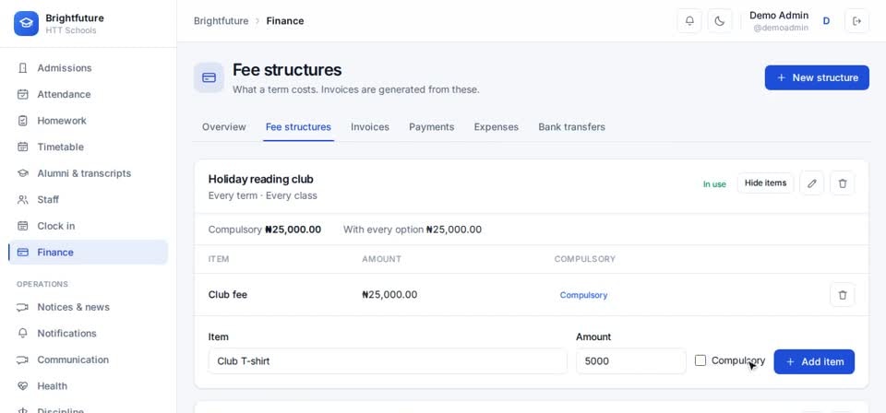The width and height of the screenshot is (886, 413).
Task: Edit Holiday reading club with pencil icon
Action: 812,183
